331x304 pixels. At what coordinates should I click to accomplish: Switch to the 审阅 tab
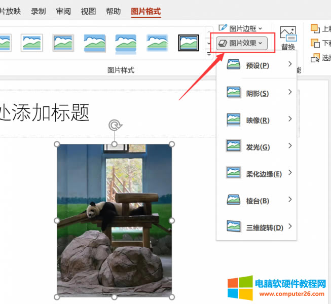[x=63, y=11]
